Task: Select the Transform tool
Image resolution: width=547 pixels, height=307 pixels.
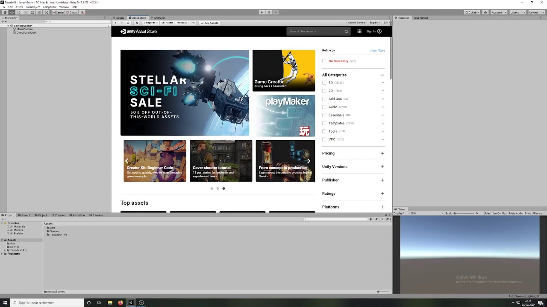Action: (39, 12)
